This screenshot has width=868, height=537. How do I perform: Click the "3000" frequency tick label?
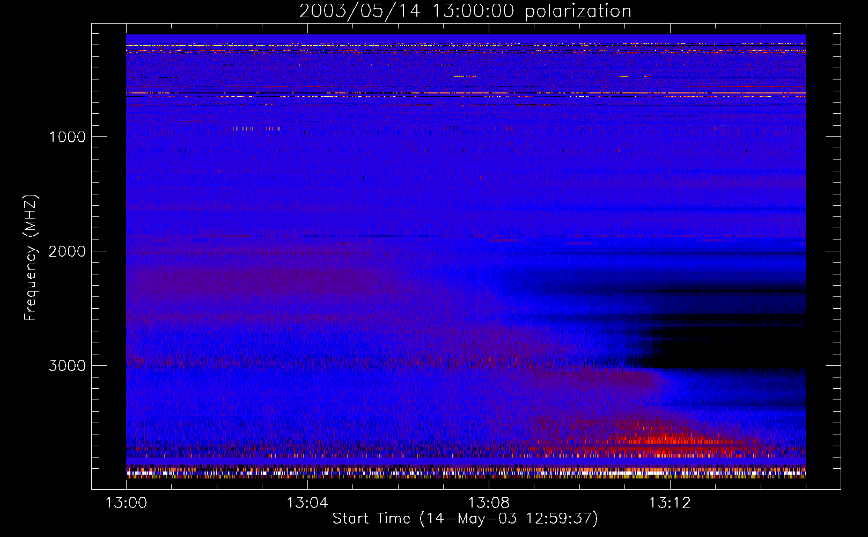[67, 366]
